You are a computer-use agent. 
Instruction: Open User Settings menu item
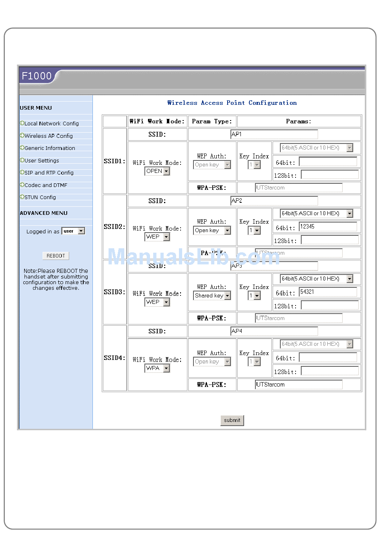click(42, 160)
